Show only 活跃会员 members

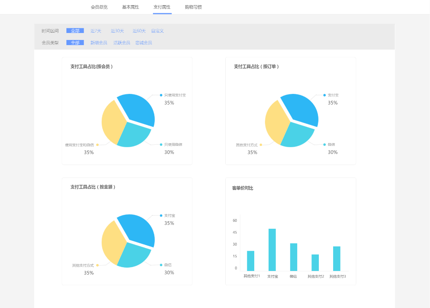click(x=121, y=43)
